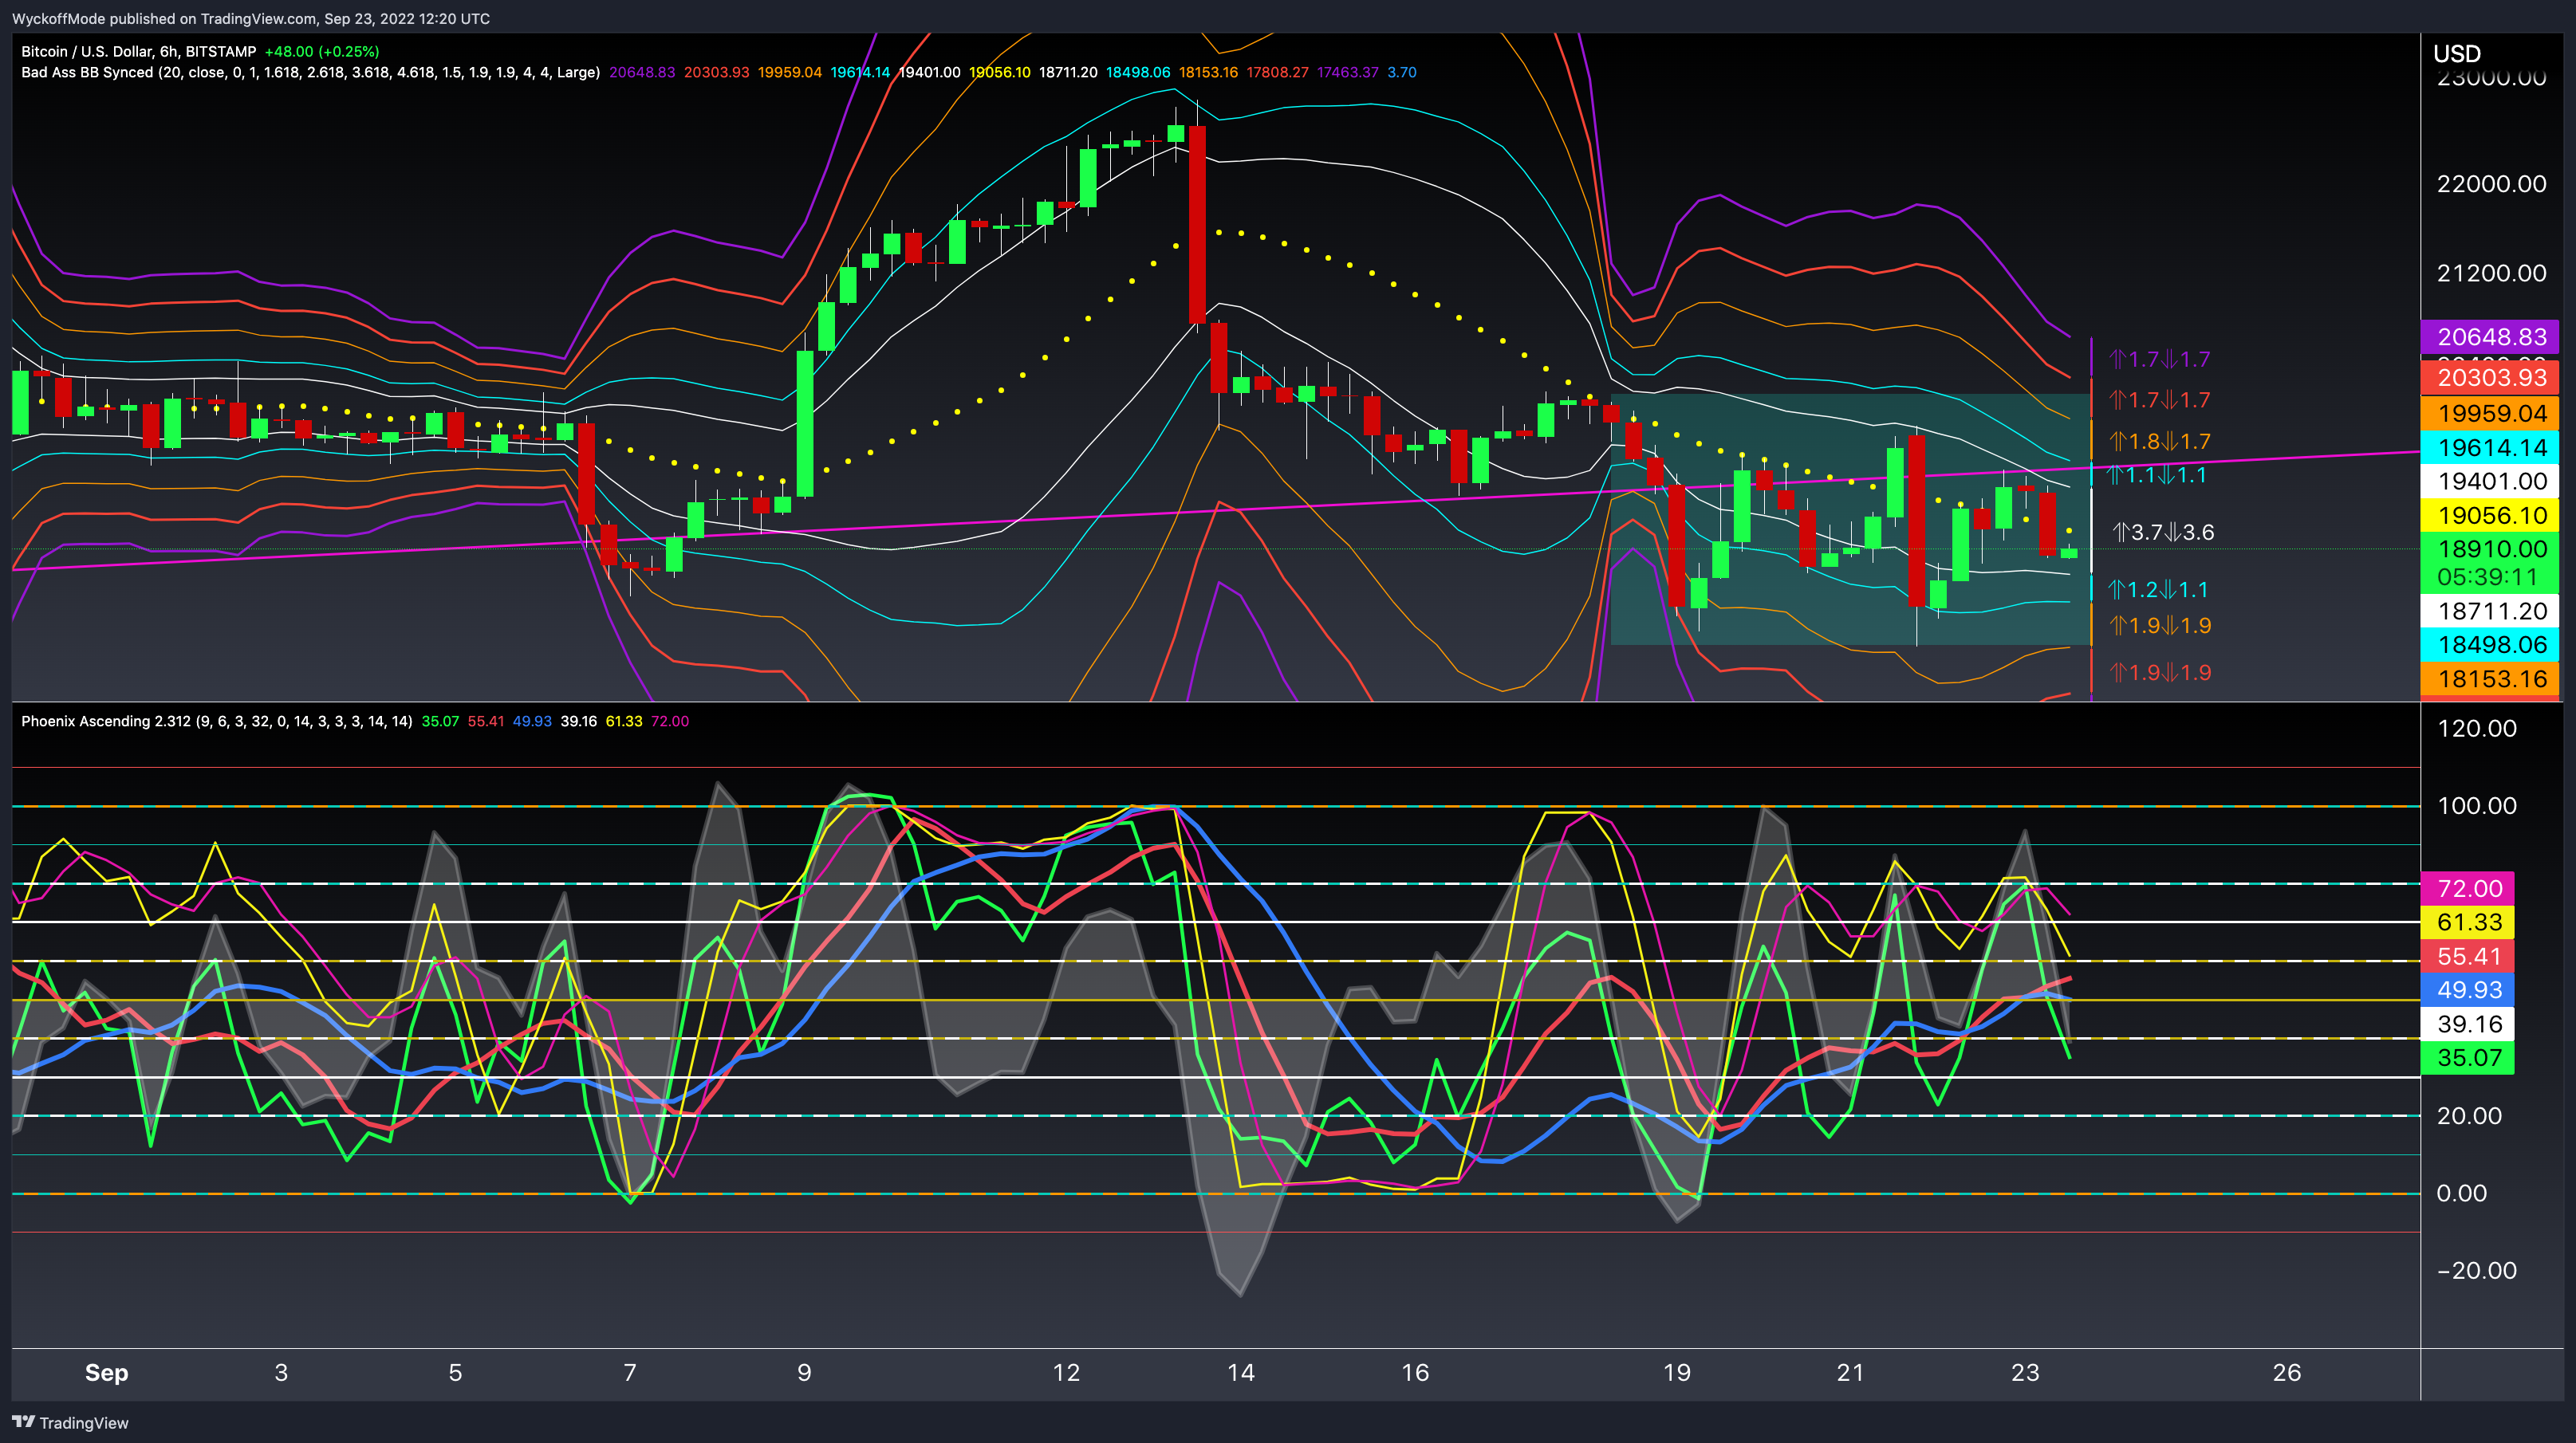Click the orange ⇑1.8⇓1.7 band label
The image size is (2576, 1443).
tap(2159, 441)
